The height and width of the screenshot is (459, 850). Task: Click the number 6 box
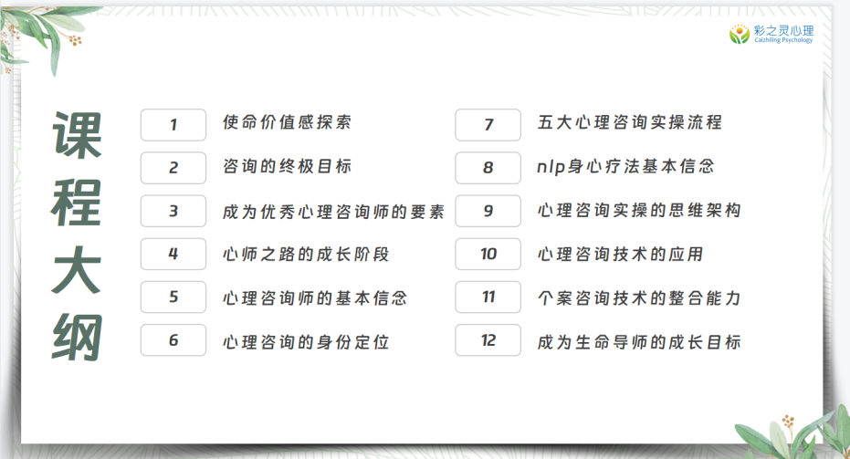pyautogui.click(x=173, y=339)
